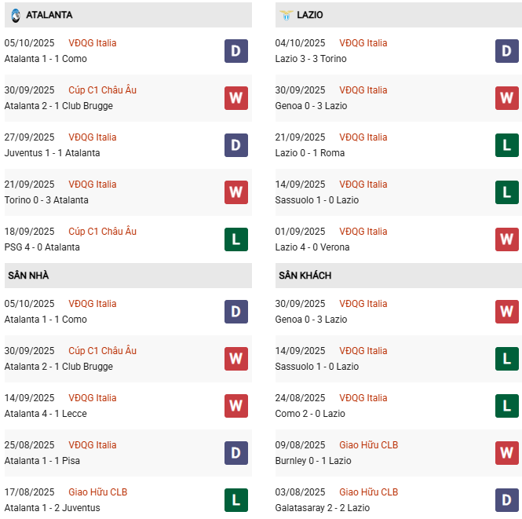Image resolution: width=522 pixels, height=519 pixels.
Task: Click the draw badge for Galatasaray 2-2 Lazio
Action: 507,500
